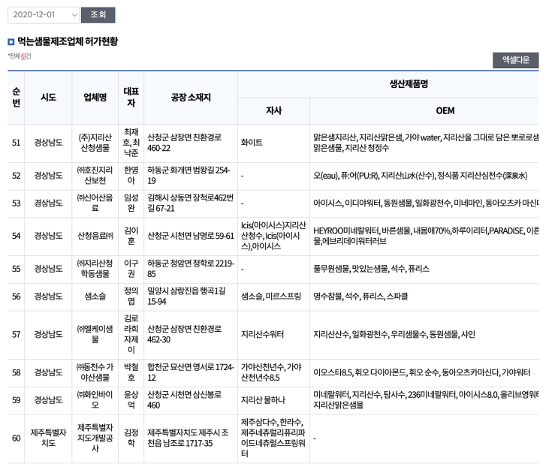Click the 생산제품명 column header
The height and width of the screenshot is (467, 558).
click(409, 84)
